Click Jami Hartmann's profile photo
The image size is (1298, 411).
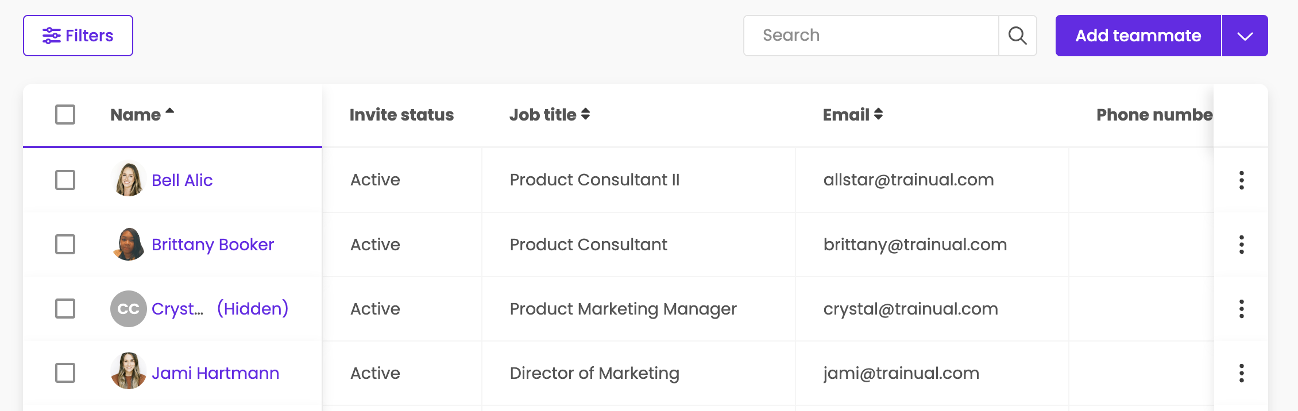click(x=128, y=372)
